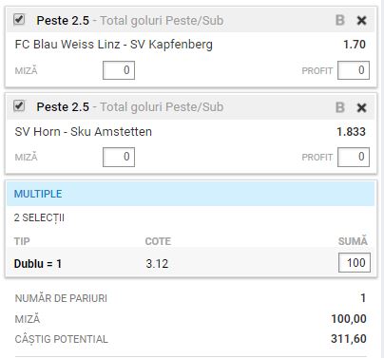Click the B banker icon for SV Horn bet

click(340, 107)
